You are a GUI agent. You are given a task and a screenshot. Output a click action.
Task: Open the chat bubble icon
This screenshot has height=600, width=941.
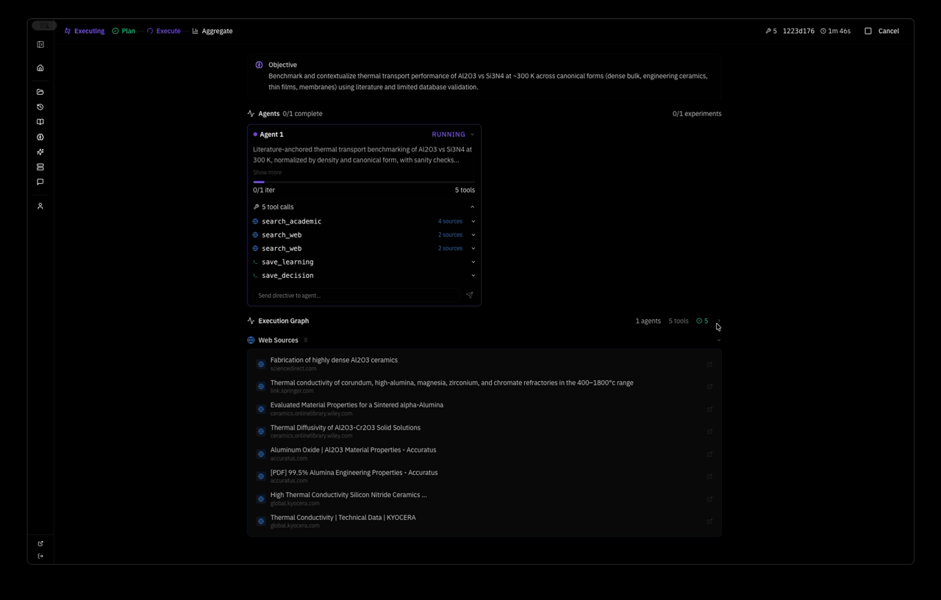pyautogui.click(x=40, y=182)
